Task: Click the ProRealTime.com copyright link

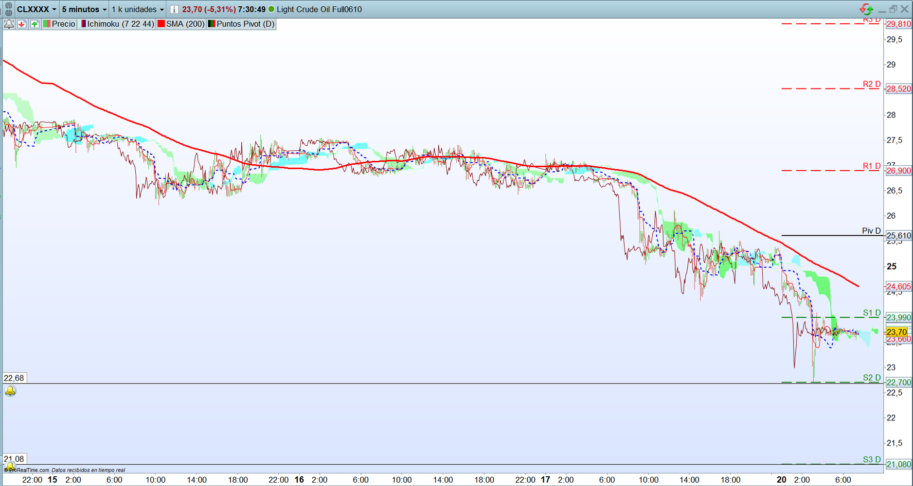Action: click(x=27, y=470)
